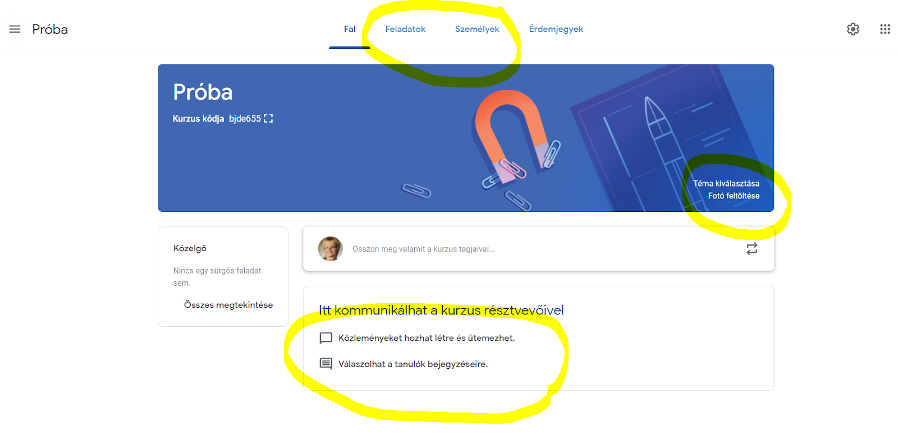The width and height of the screenshot is (898, 436).
Task: Click the Próba header title
Action: (50, 29)
